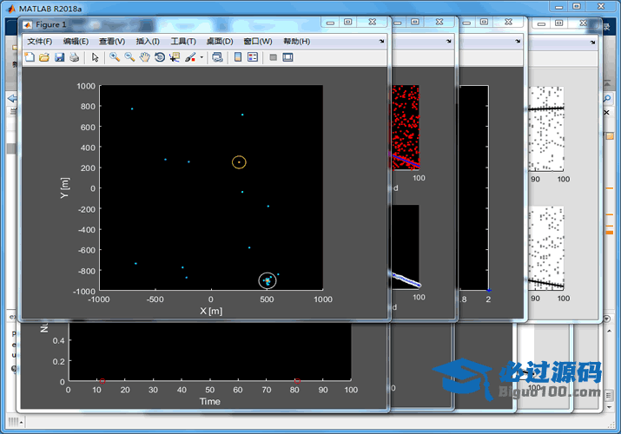The height and width of the screenshot is (434, 621).
Task: Click the search magnifier in MATLAB main window
Action: click(x=607, y=98)
